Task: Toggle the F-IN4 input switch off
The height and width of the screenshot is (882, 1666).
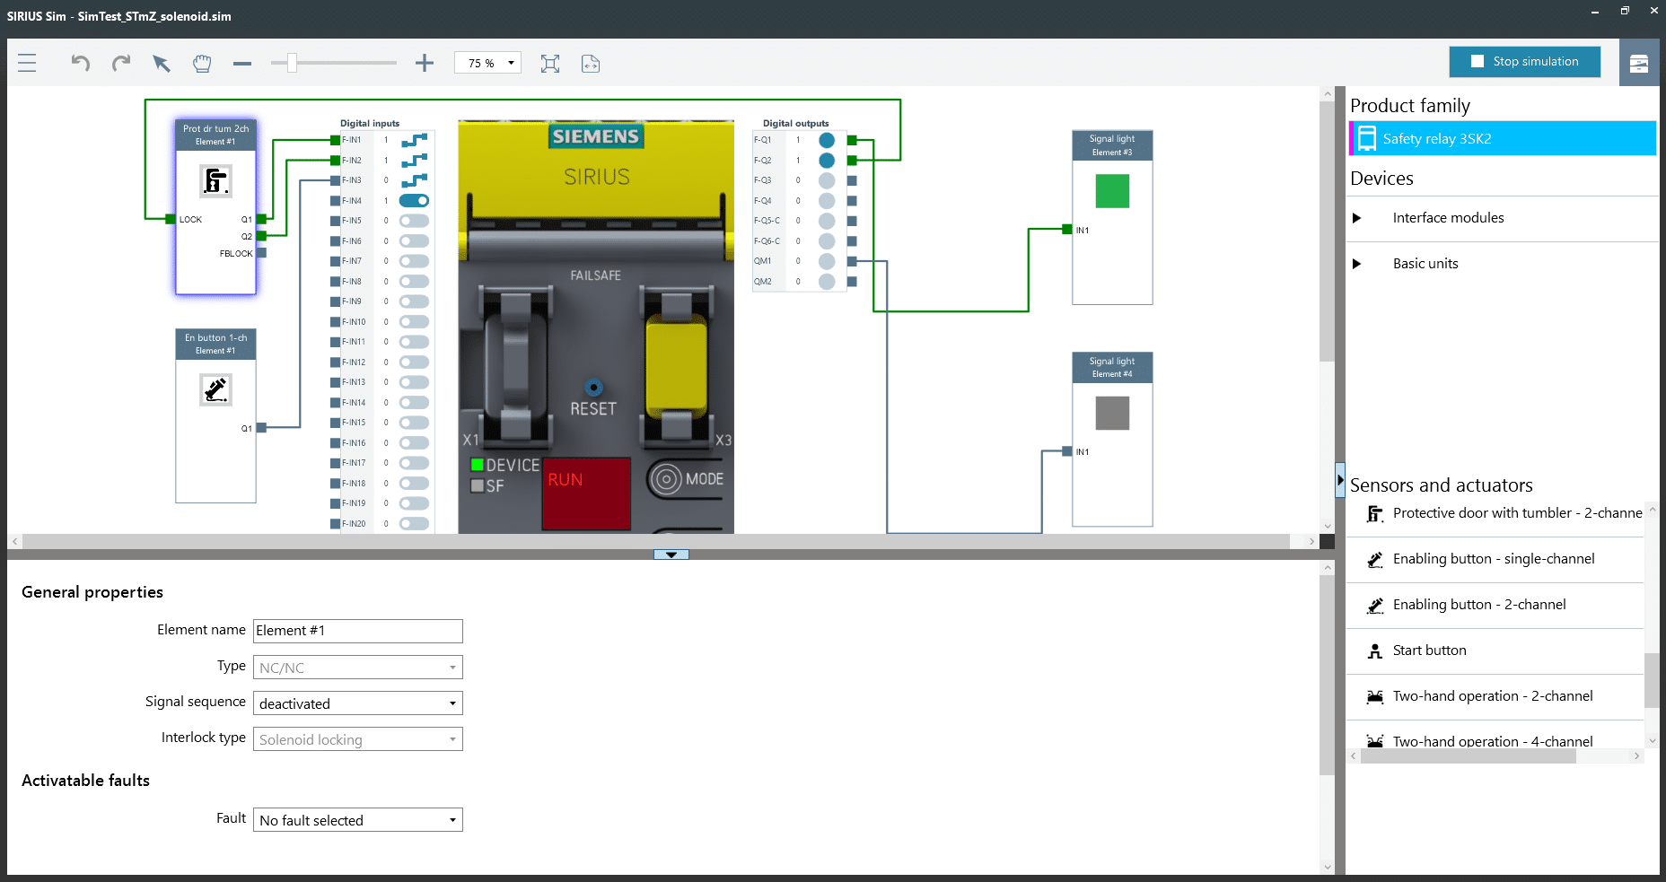Action: point(414,201)
